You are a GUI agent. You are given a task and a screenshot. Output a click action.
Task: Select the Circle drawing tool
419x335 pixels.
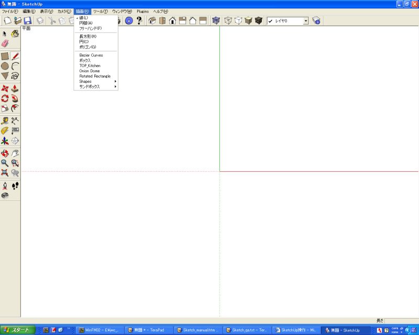pyautogui.click(x=5, y=66)
